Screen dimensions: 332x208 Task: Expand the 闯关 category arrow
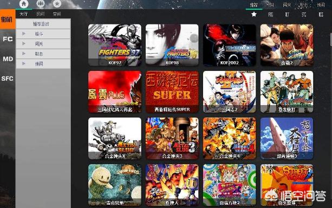[24, 44]
